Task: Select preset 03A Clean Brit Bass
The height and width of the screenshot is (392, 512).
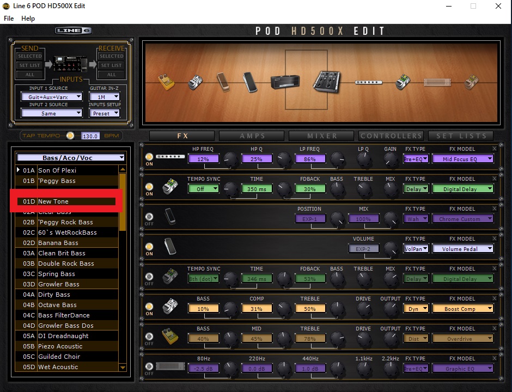Action: [x=66, y=253]
